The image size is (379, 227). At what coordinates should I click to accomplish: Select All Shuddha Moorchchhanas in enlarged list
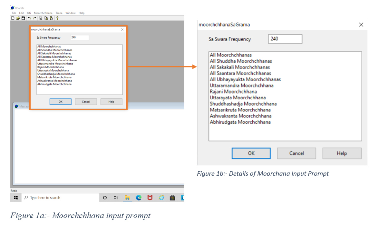coord(241,61)
